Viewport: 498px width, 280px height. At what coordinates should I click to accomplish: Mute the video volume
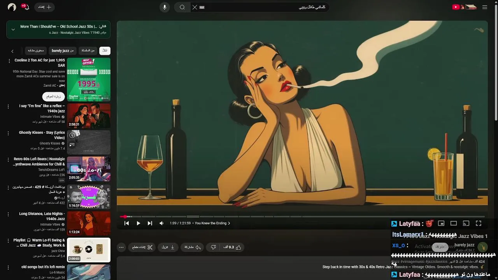[161, 223]
